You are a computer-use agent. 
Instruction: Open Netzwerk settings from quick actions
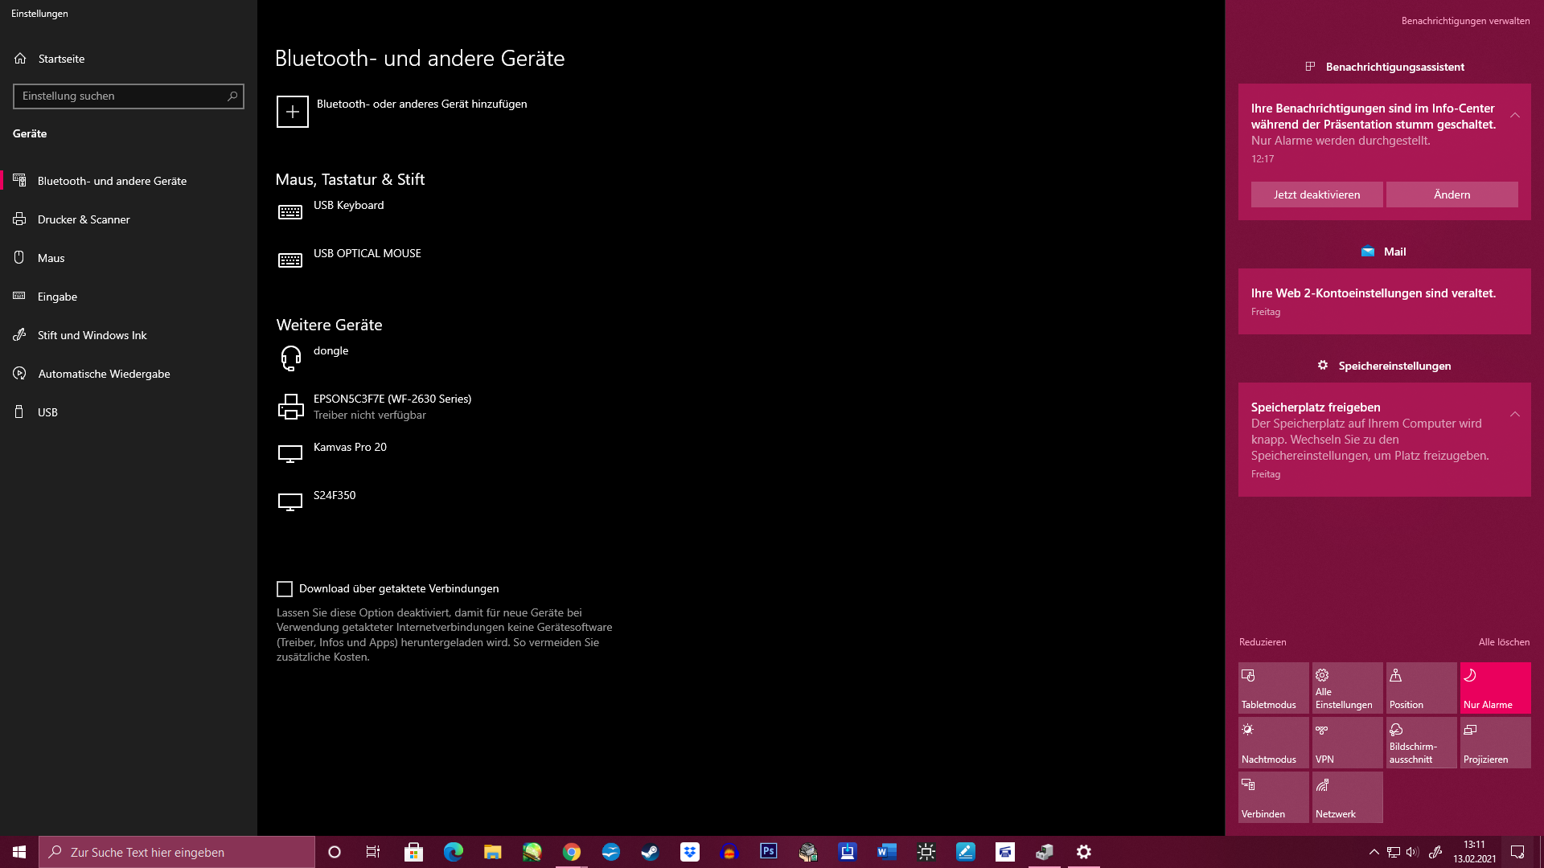click(x=1347, y=796)
